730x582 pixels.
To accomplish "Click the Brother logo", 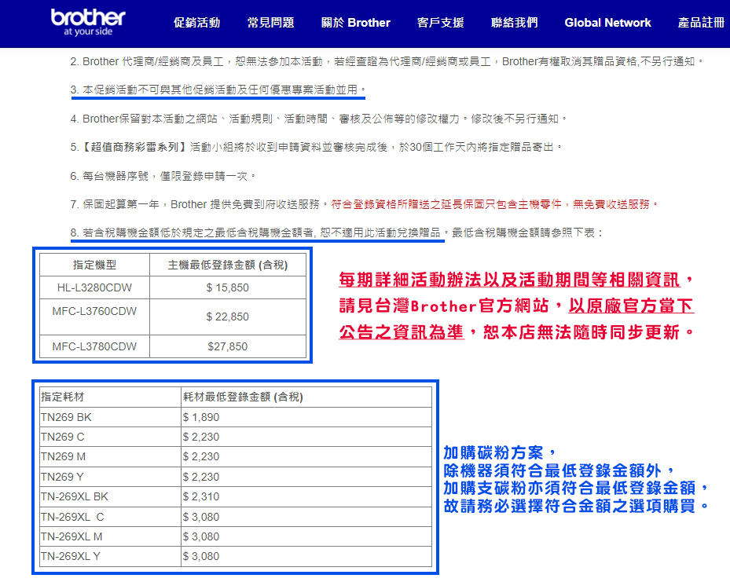I will click(87, 23).
